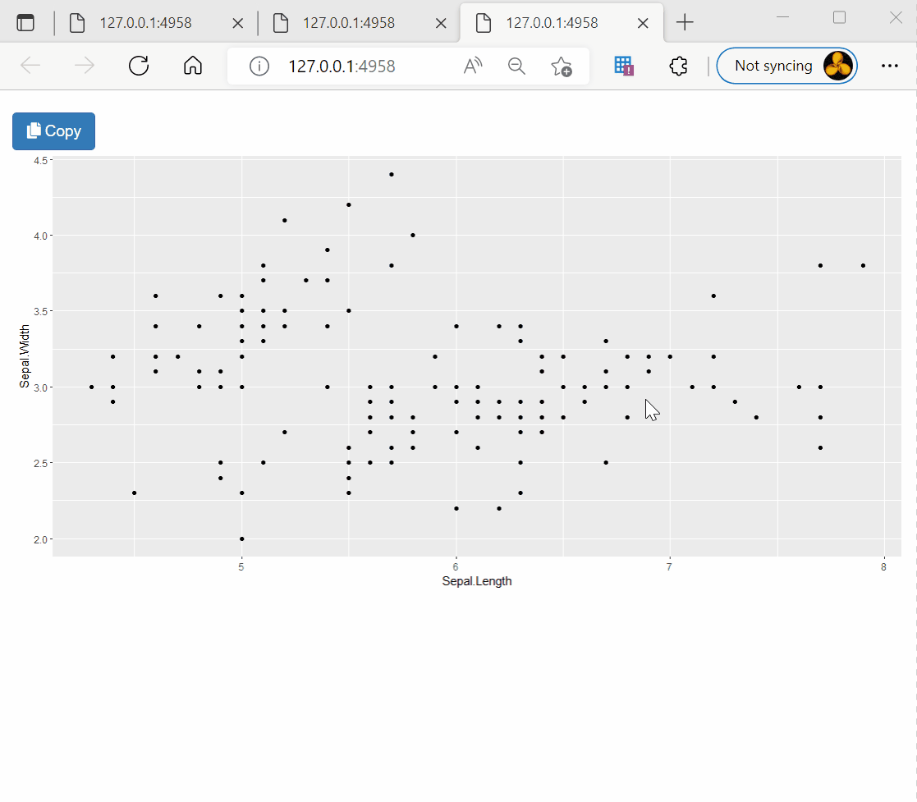Click the blue grid extension icon with alert badge
The width and height of the screenshot is (917, 802).
(x=622, y=65)
